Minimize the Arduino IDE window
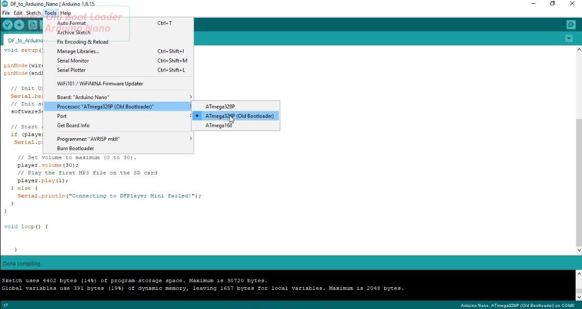 [x=533, y=4]
